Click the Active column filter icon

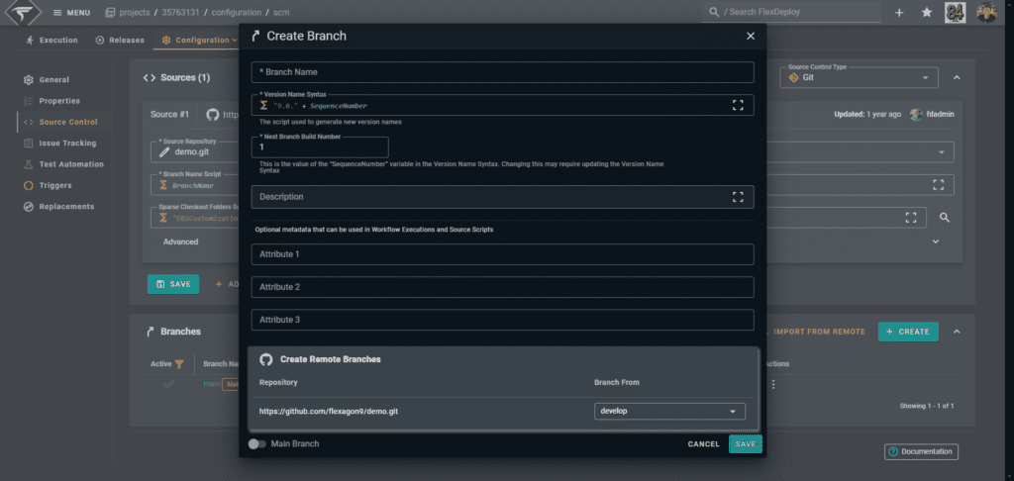180,364
